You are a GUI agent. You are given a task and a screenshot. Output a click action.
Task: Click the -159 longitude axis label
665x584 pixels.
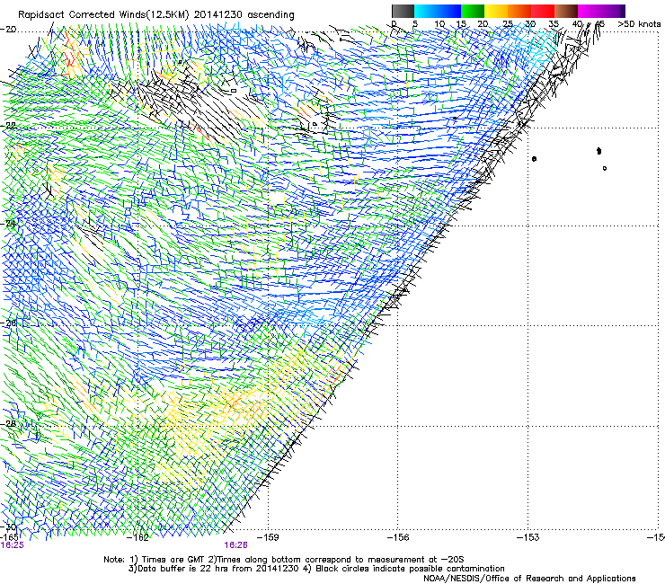click(x=270, y=538)
